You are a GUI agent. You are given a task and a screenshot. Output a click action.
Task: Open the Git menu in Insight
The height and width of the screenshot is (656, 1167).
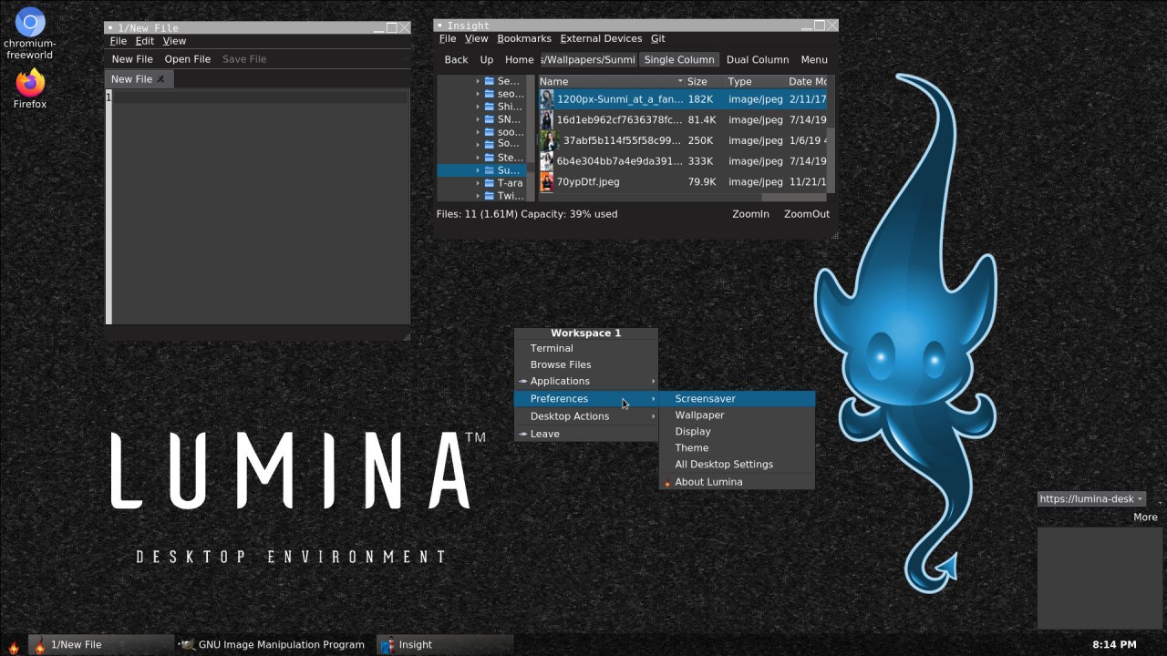click(x=658, y=39)
